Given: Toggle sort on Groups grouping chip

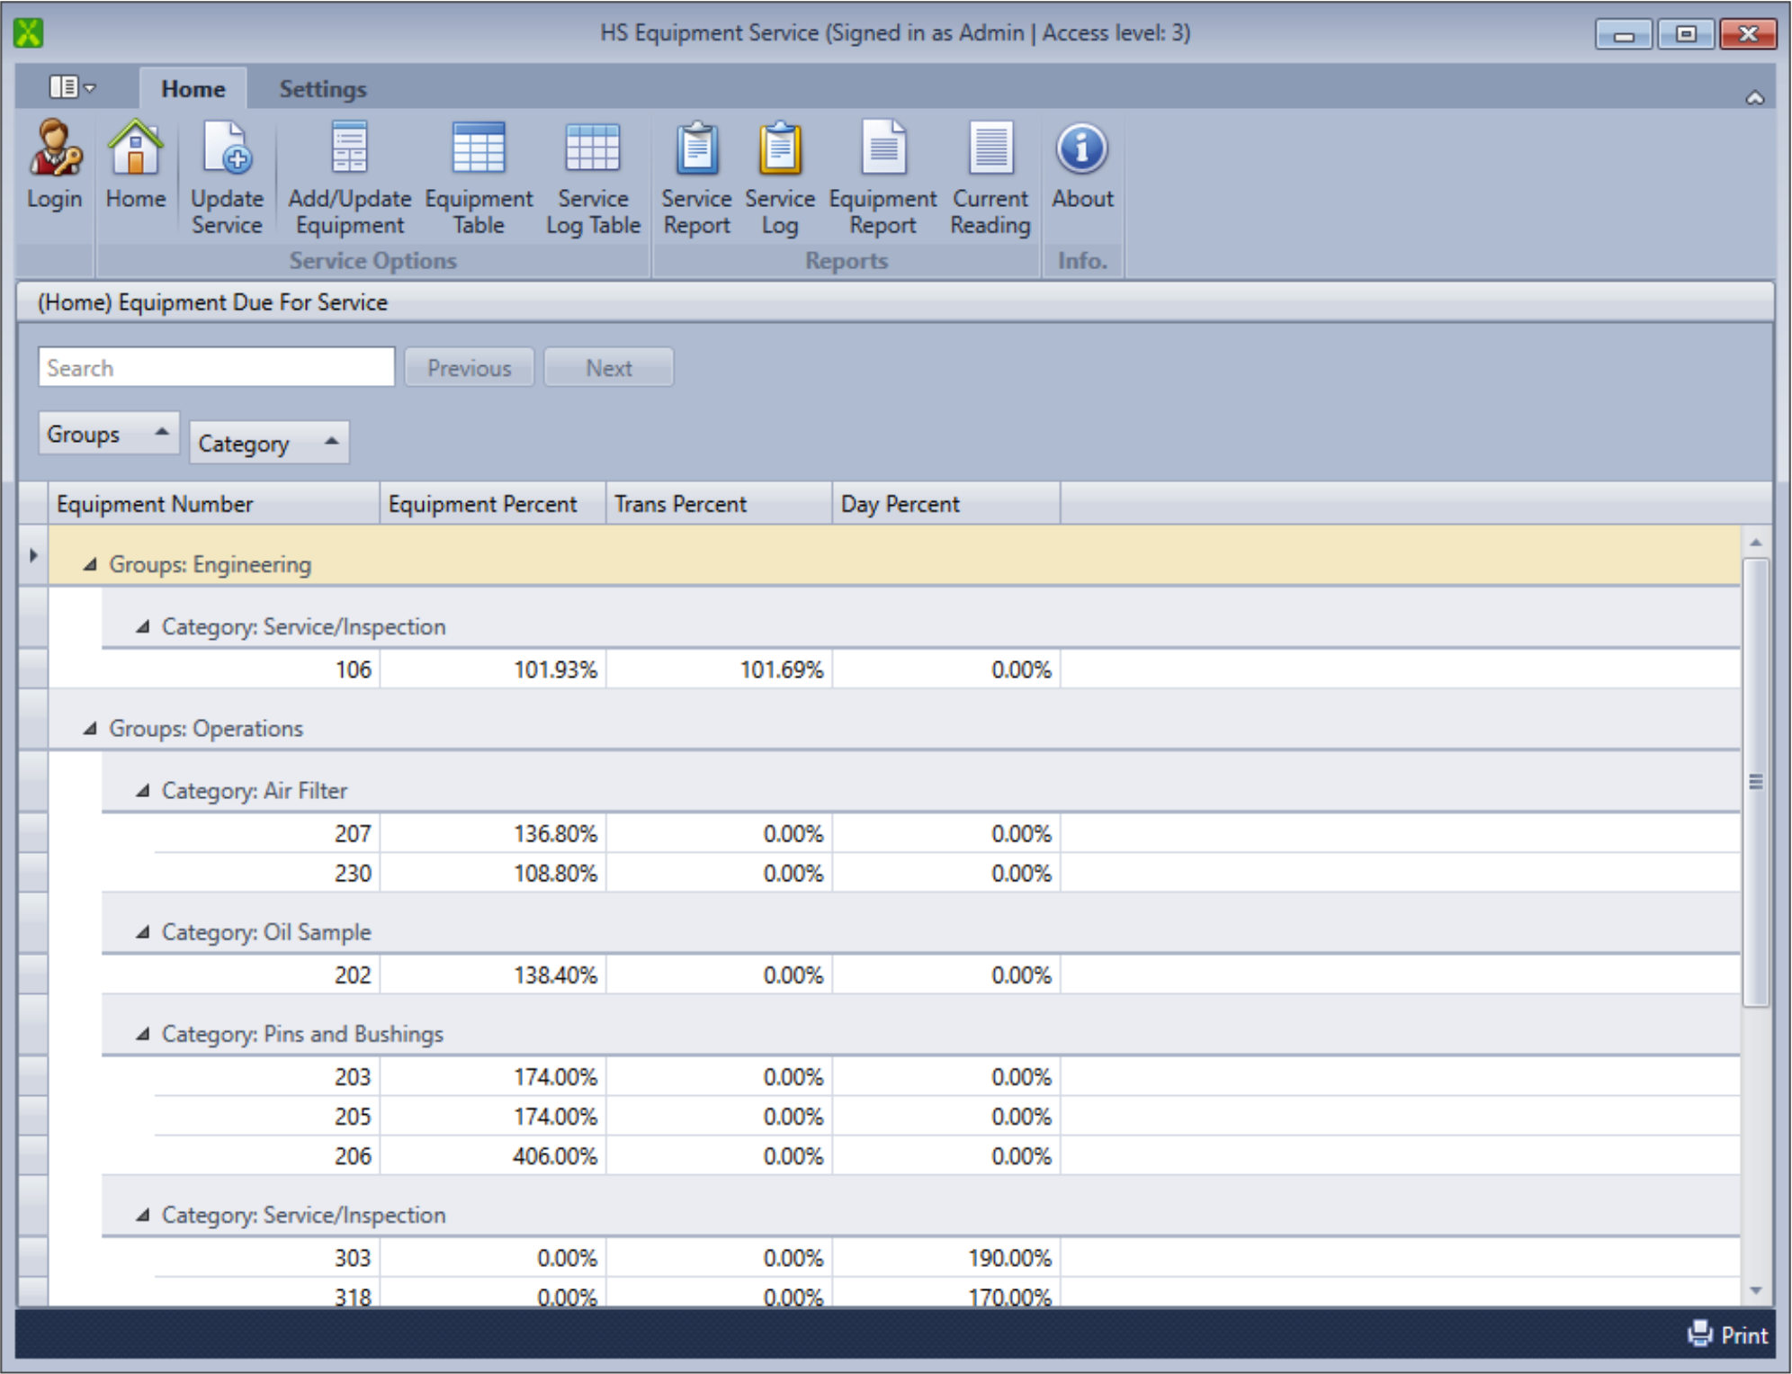Looking at the screenshot, I should point(109,434).
